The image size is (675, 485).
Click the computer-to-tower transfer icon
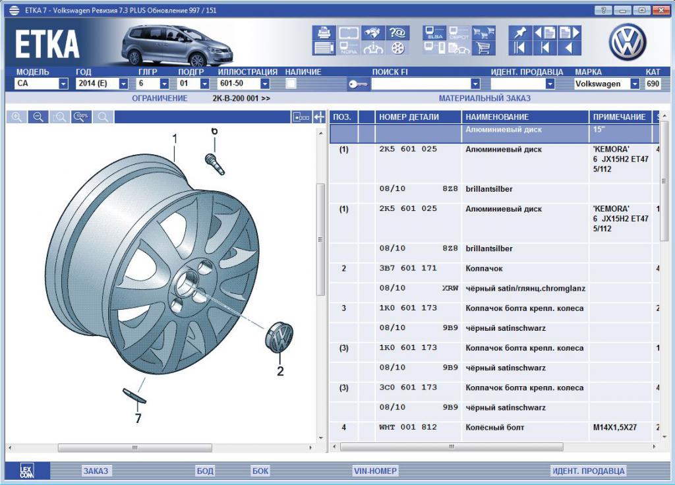coord(434,47)
